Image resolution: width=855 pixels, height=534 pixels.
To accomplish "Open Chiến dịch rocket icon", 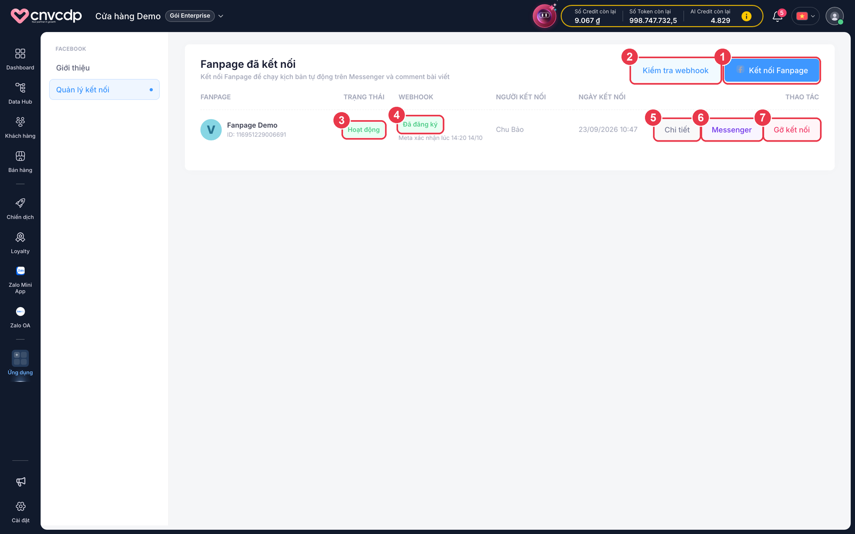I will tap(20, 203).
